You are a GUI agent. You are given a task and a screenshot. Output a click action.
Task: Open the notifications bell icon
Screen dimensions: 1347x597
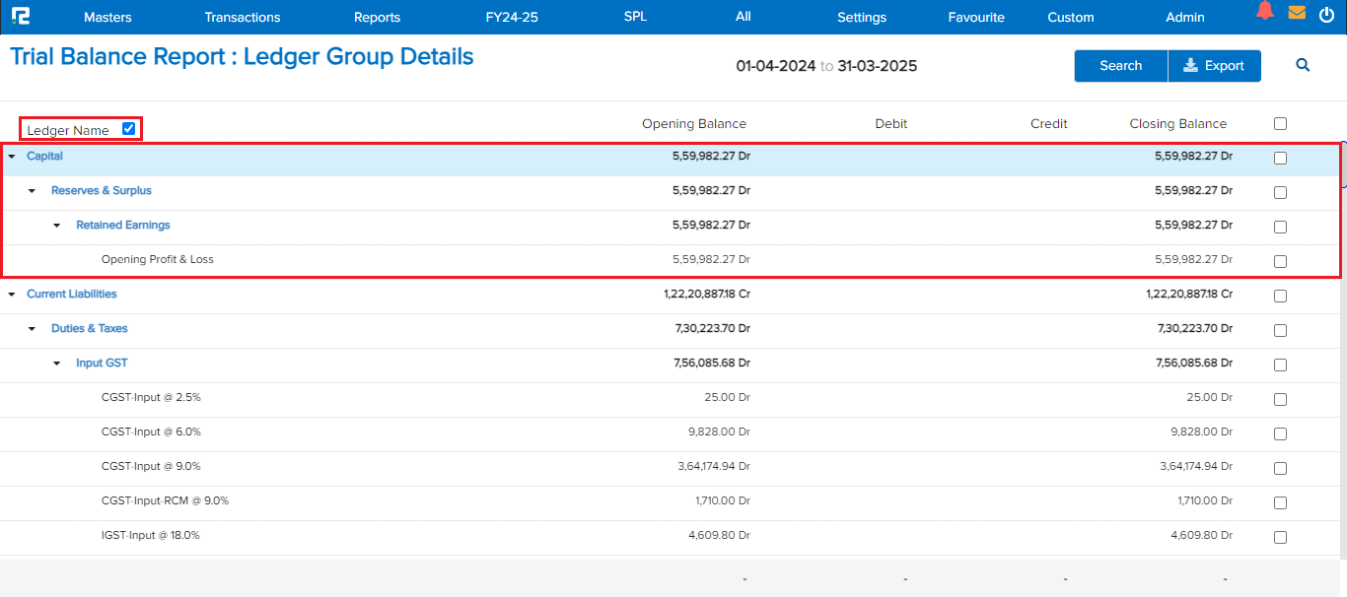click(x=1265, y=12)
